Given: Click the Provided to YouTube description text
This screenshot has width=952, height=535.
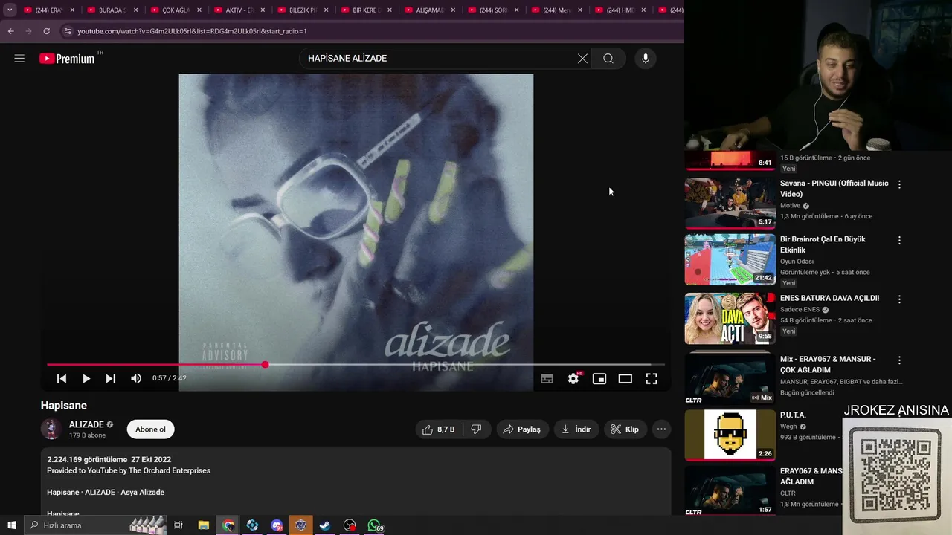Looking at the screenshot, I should (129, 470).
